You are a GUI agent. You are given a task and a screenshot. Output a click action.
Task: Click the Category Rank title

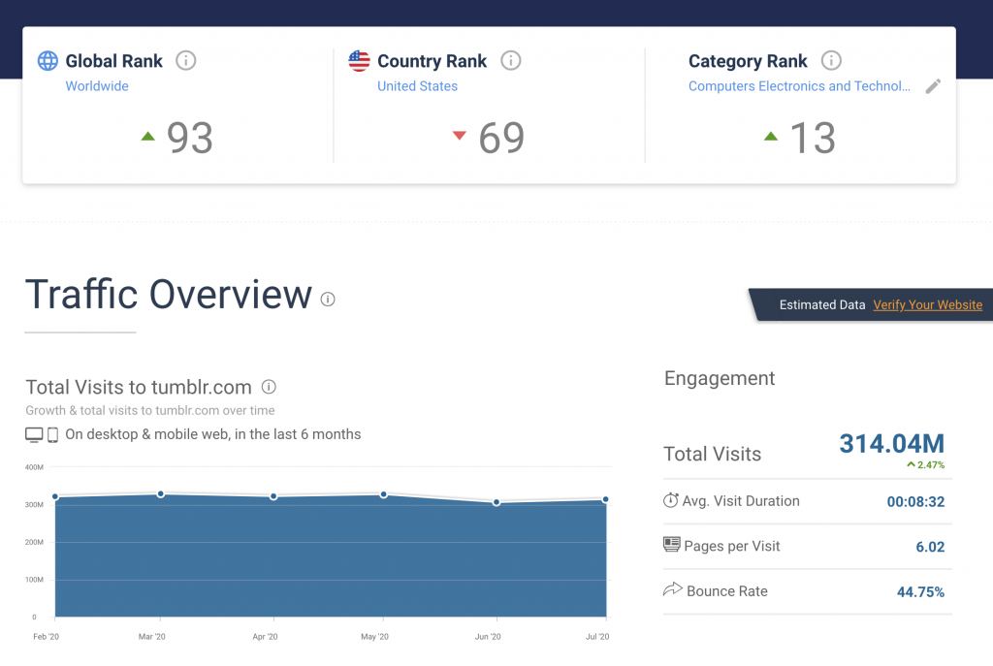pyautogui.click(x=748, y=61)
